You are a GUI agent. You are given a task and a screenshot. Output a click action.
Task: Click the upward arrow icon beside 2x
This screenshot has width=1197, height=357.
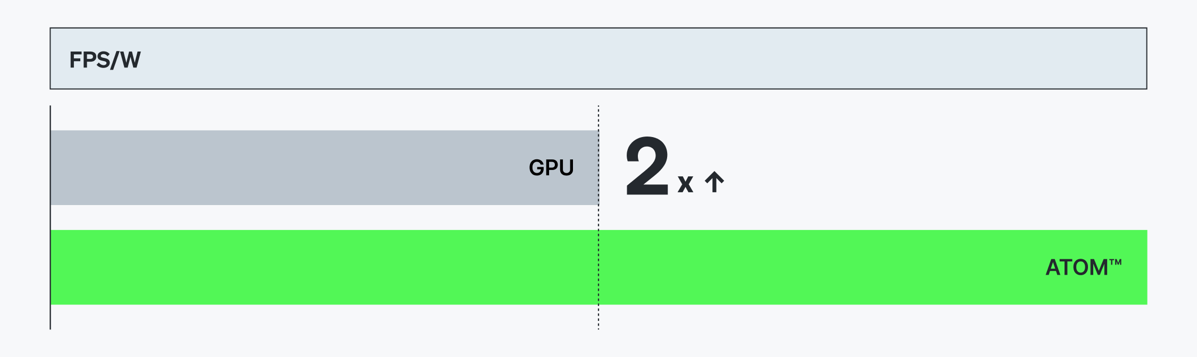point(714,182)
